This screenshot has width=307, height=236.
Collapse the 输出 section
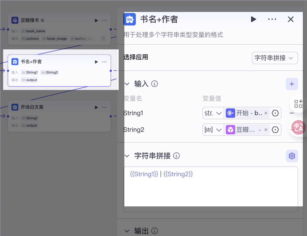click(127, 231)
